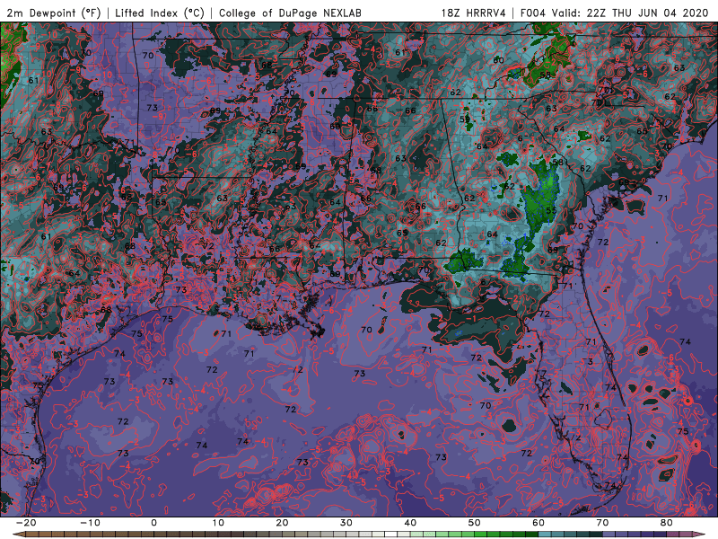Click the 10 label on the color scale
718x539 pixels.
pyautogui.click(x=218, y=523)
